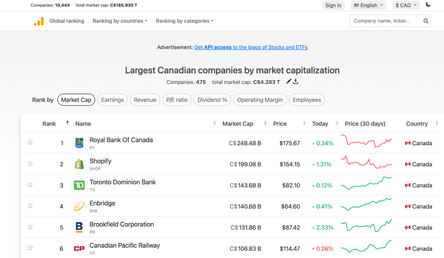
Task: Click Royal Bank's market cap C$248.48 B
Action: [x=245, y=143]
